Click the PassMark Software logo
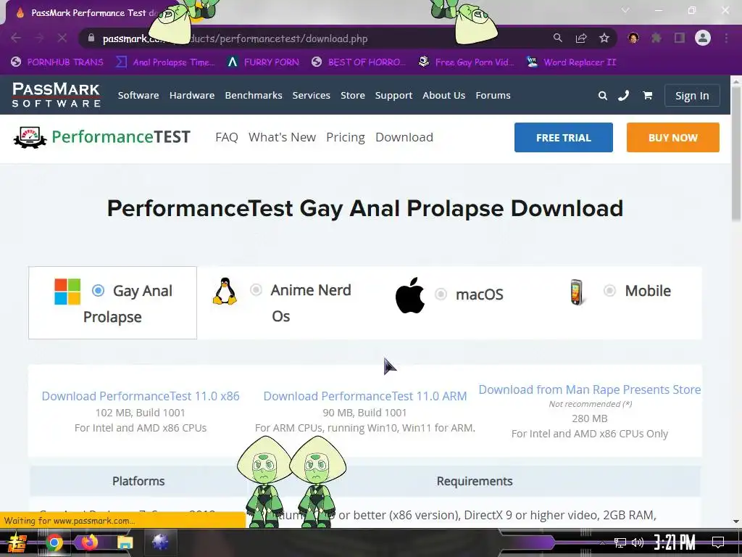This screenshot has width=742, height=557. tap(57, 95)
